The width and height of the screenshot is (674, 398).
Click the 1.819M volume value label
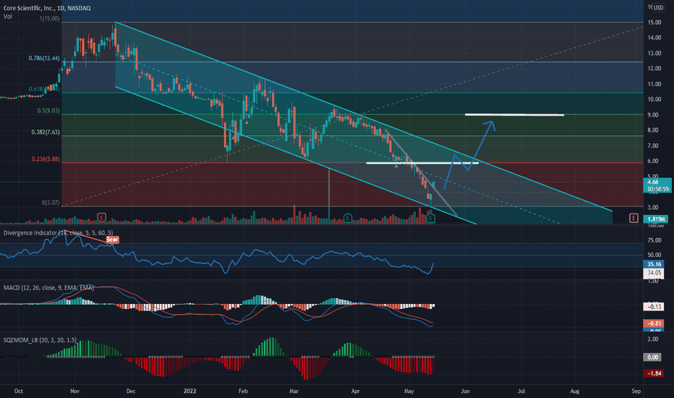[656, 219]
